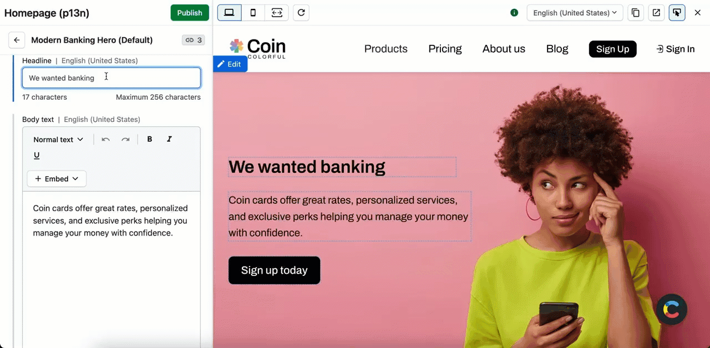Click the green Publish button

click(190, 13)
